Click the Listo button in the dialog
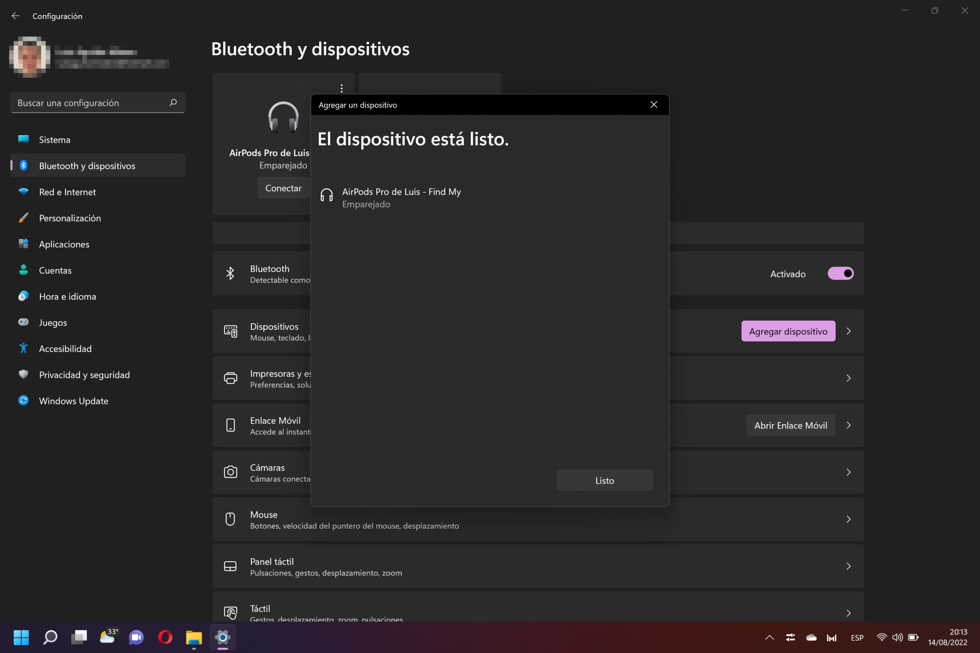Viewport: 980px width, 653px height. point(604,480)
